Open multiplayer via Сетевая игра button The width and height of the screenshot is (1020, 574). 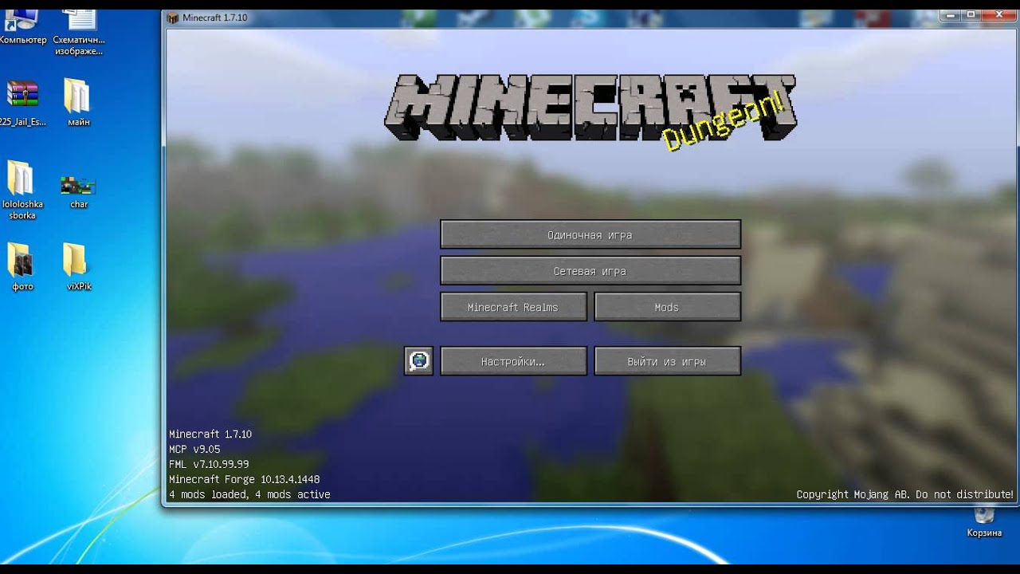click(x=590, y=271)
